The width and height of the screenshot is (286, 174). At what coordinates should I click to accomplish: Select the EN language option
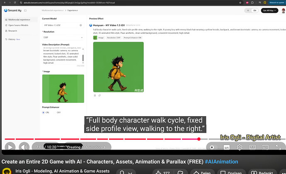254,11
